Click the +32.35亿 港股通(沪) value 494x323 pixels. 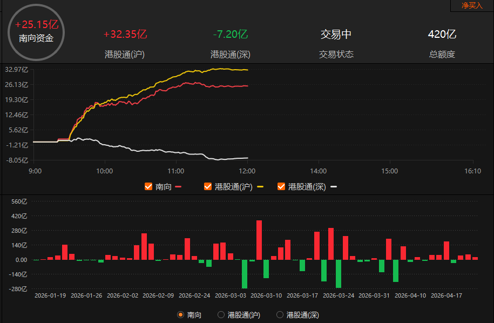(125, 35)
